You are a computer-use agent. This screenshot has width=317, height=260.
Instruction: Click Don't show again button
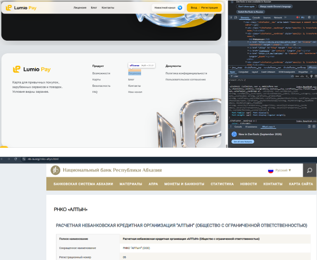click(x=246, y=6)
